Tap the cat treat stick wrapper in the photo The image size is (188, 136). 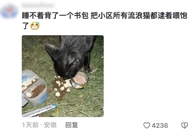pos(40,110)
